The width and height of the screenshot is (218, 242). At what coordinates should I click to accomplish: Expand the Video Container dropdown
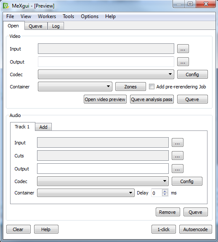pos(75,87)
